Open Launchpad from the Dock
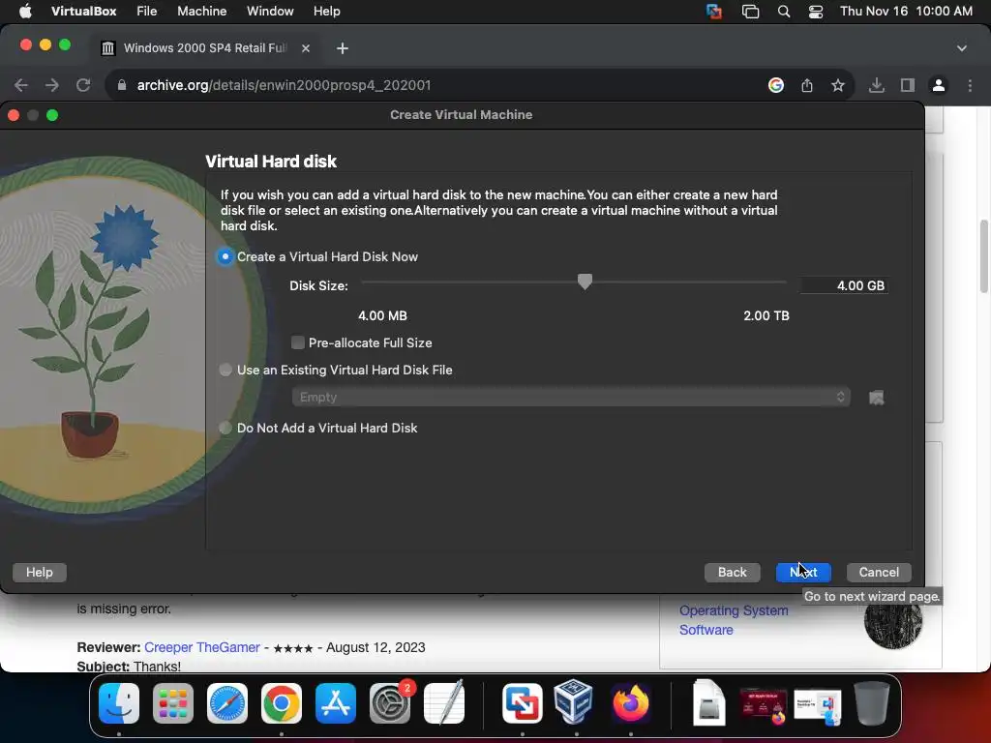The image size is (991, 743). [173, 703]
